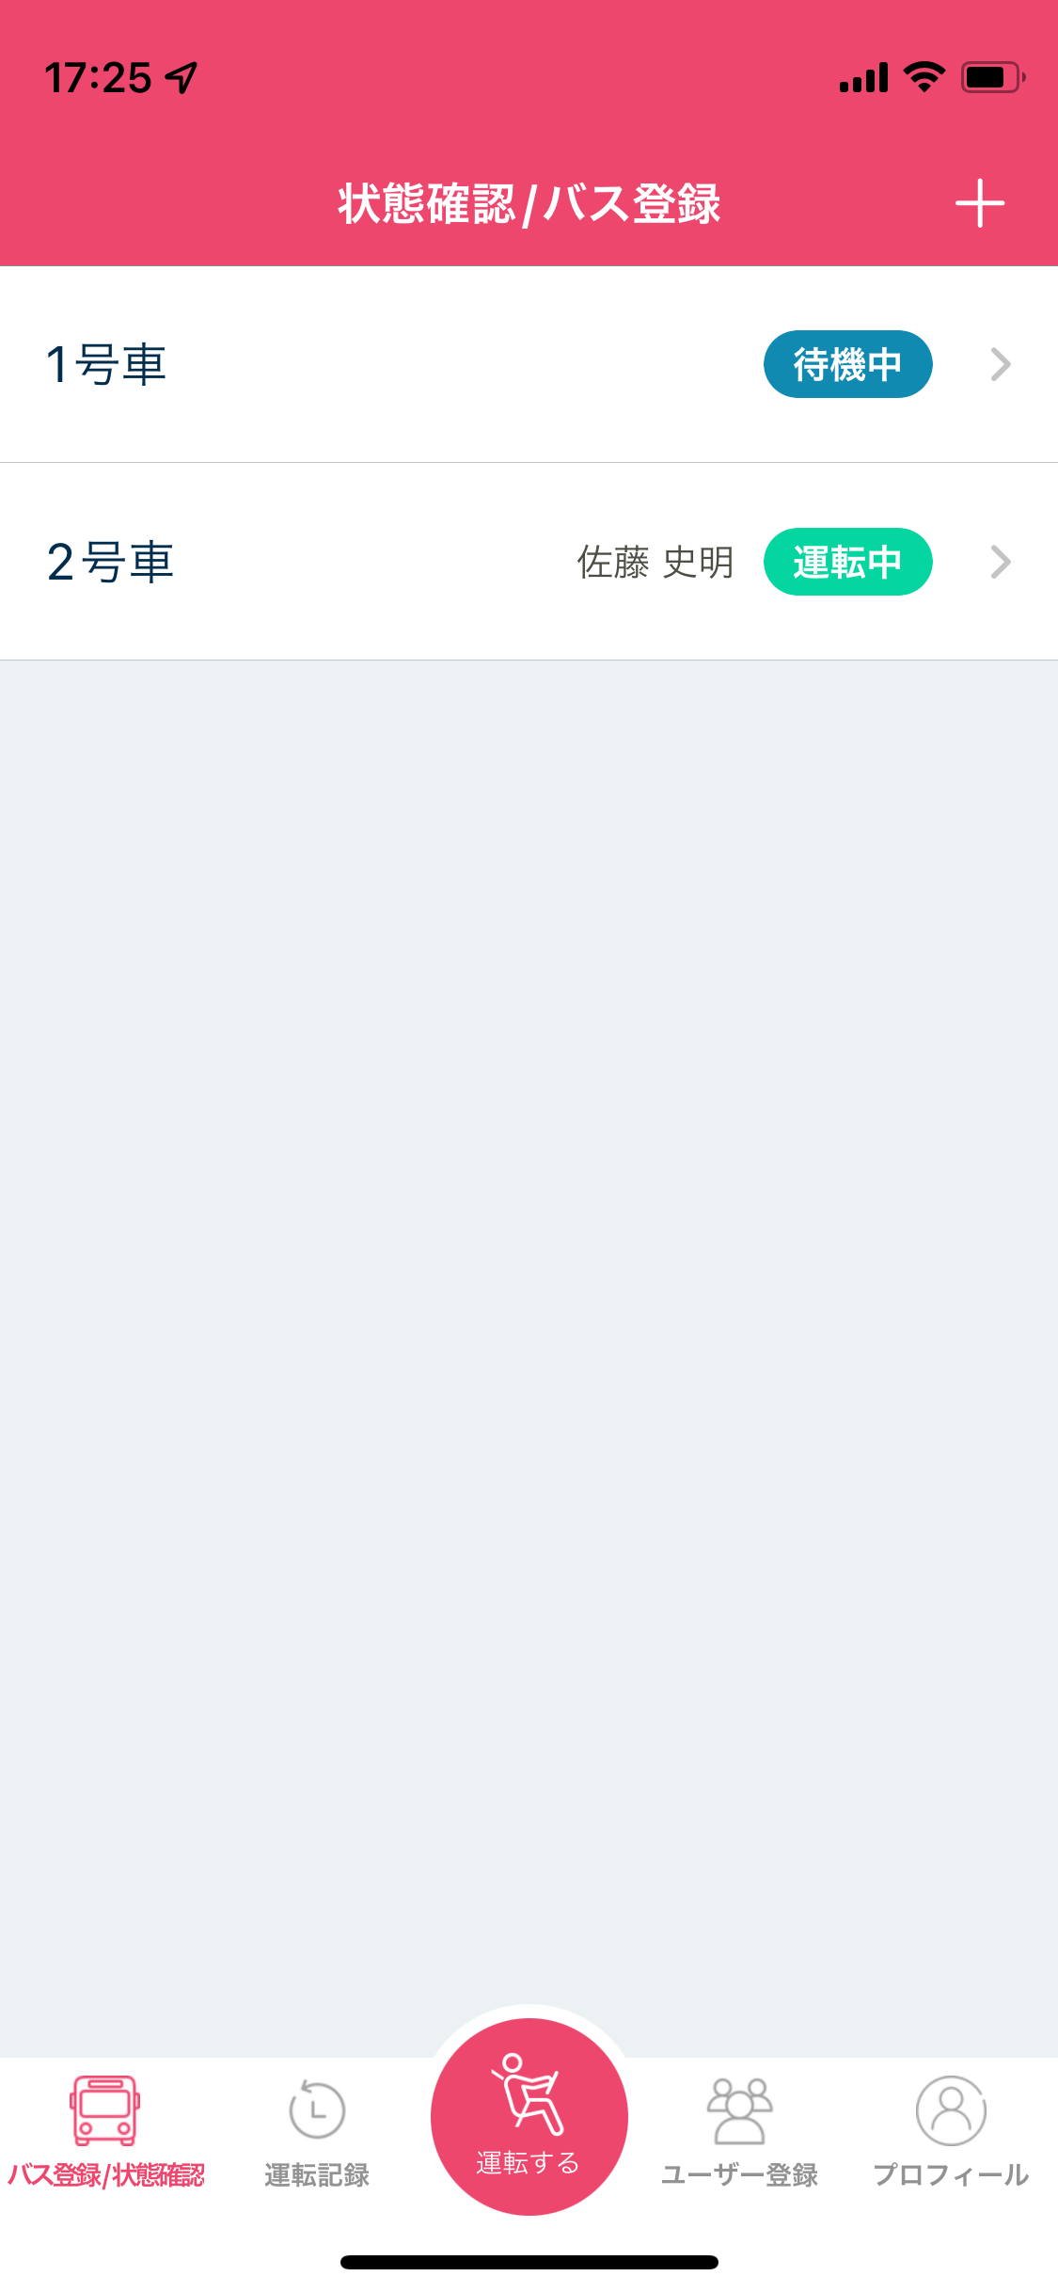Switch to the 運転記録 tab label
Image resolution: width=1058 pixels, height=2292 pixels.
317,2175
